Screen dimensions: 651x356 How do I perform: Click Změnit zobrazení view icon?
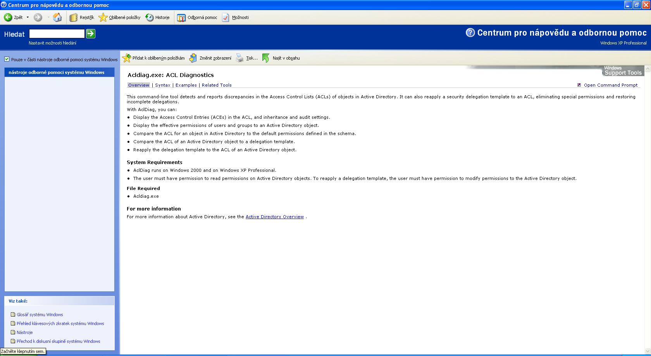pos(193,58)
